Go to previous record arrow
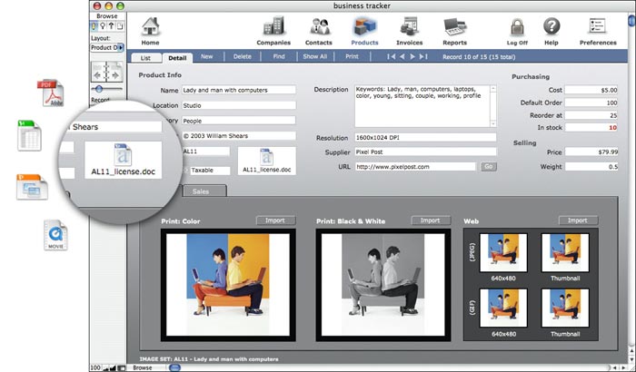The height and width of the screenshot is (372, 636). 402,57
